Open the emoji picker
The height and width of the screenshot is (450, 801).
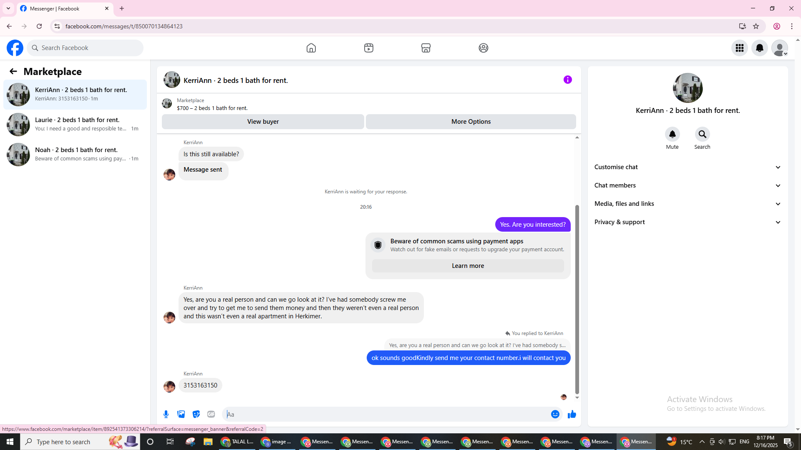pyautogui.click(x=555, y=414)
